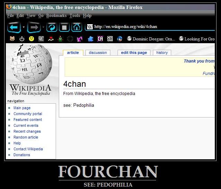The width and height of the screenshot is (221, 189).
Task: Open the Edit menu
Action: coord(20,16)
